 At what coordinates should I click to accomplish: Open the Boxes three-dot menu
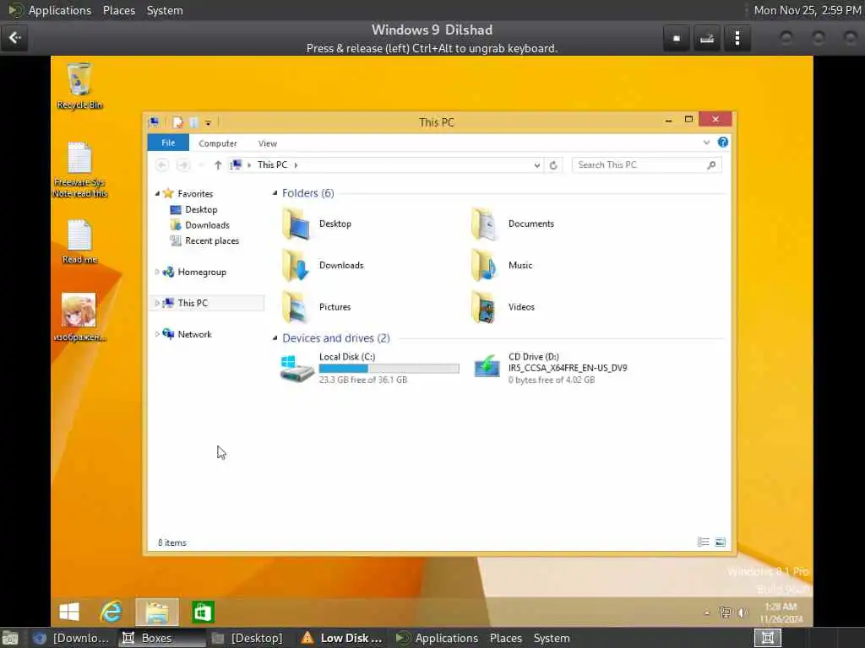click(737, 38)
